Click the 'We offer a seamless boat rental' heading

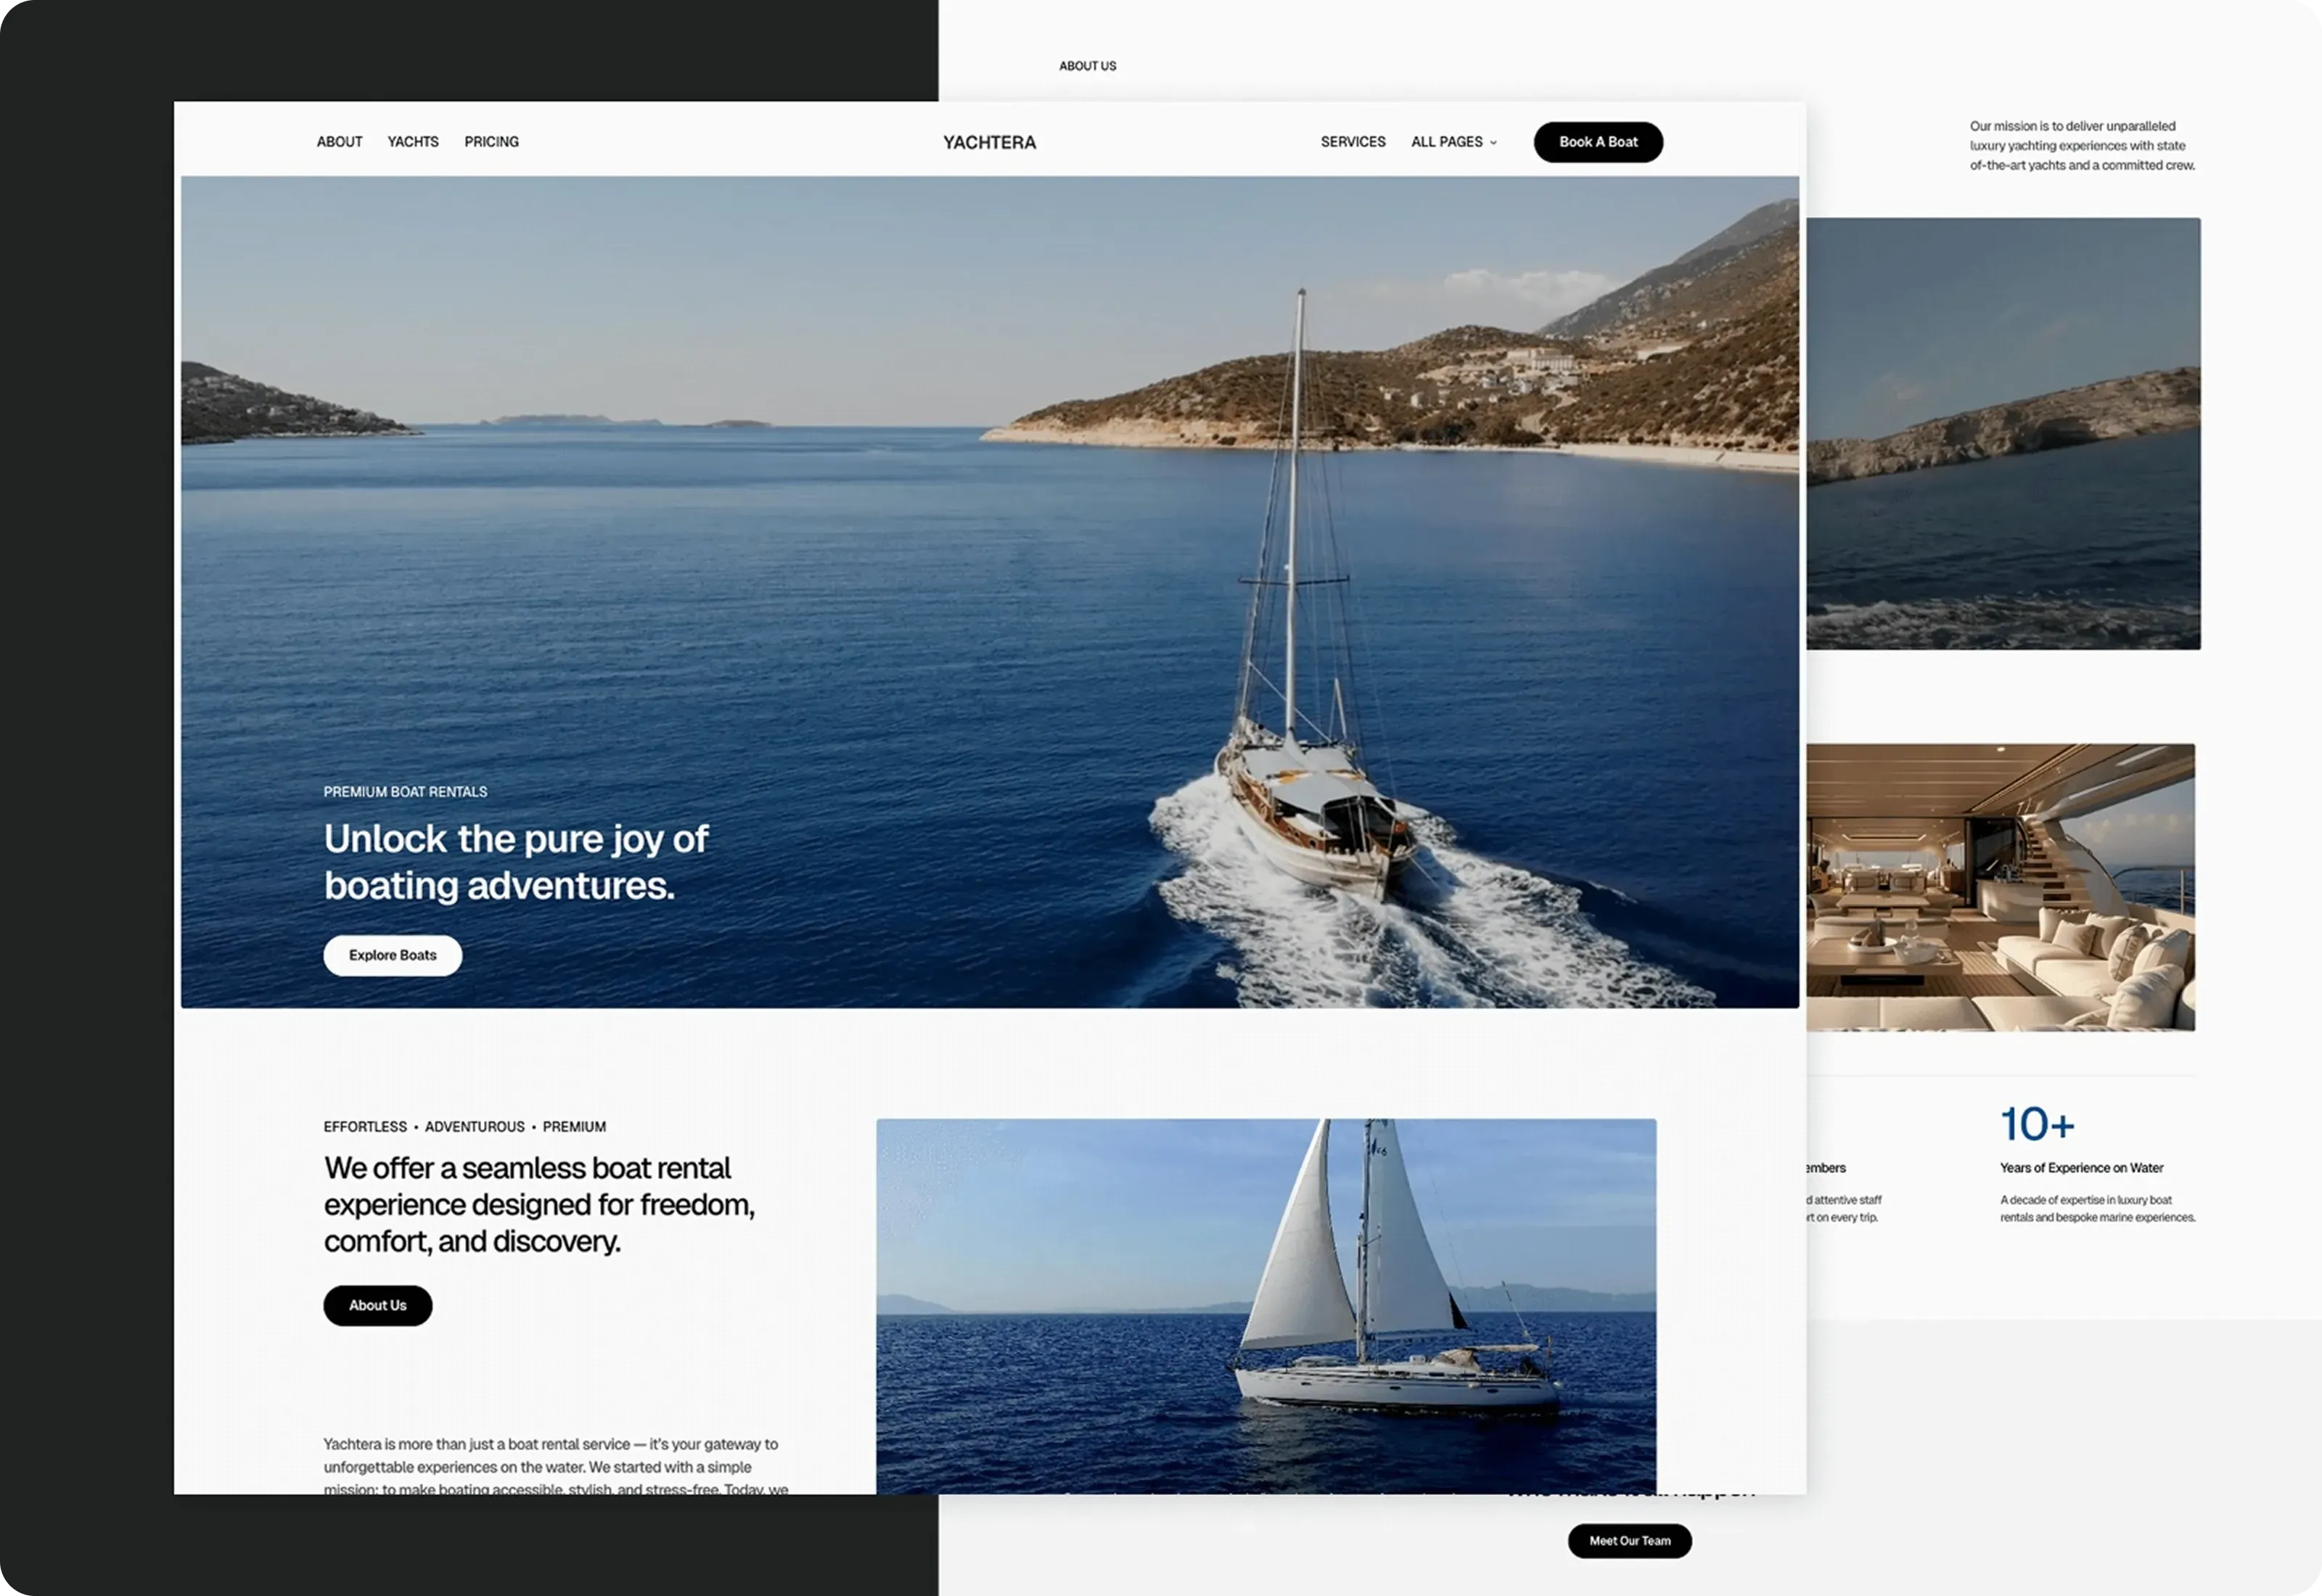tap(539, 1204)
